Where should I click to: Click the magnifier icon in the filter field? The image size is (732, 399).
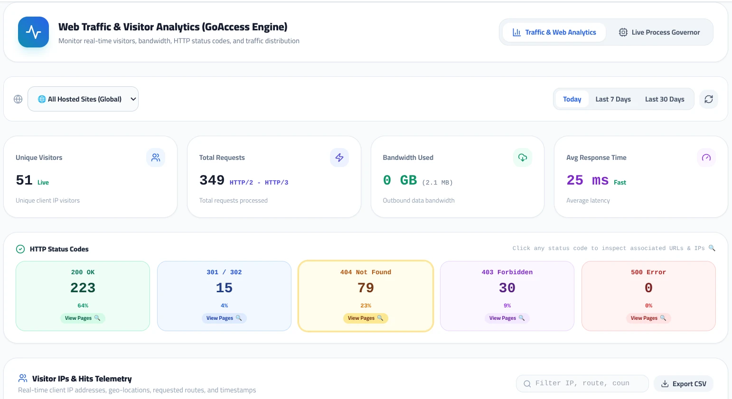527,383
